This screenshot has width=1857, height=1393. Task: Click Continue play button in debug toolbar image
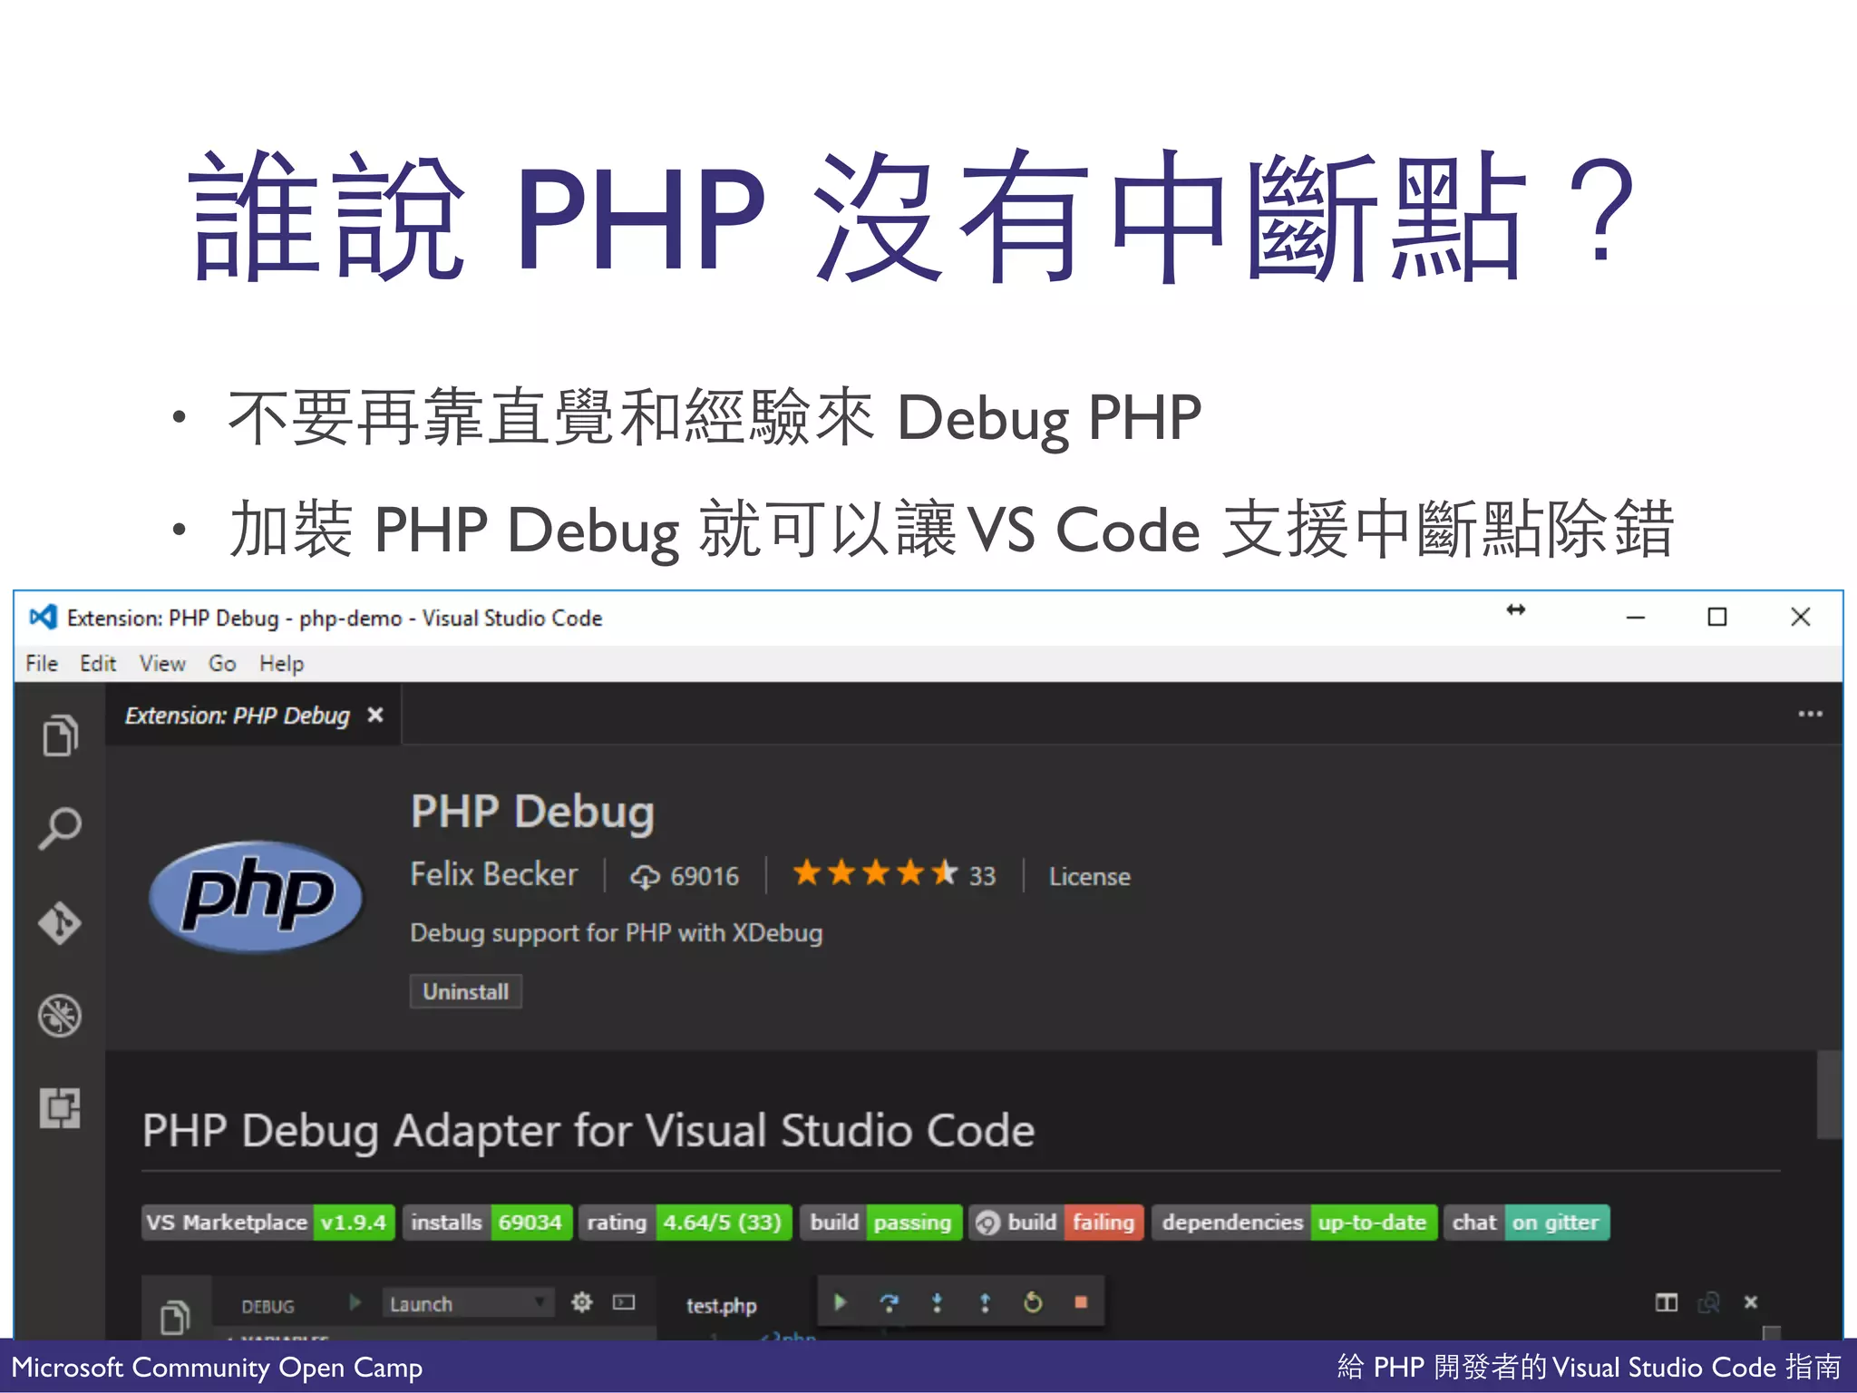(x=841, y=1303)
